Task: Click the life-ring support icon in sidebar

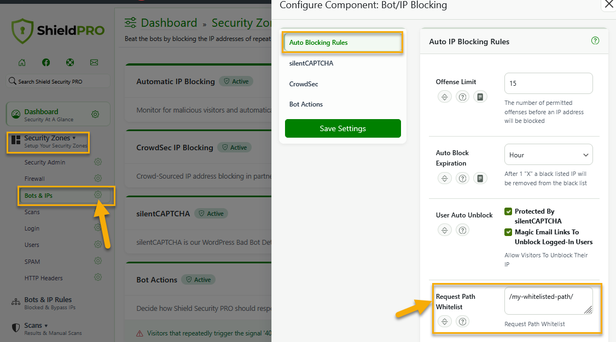Action: (x=70, y=62)
